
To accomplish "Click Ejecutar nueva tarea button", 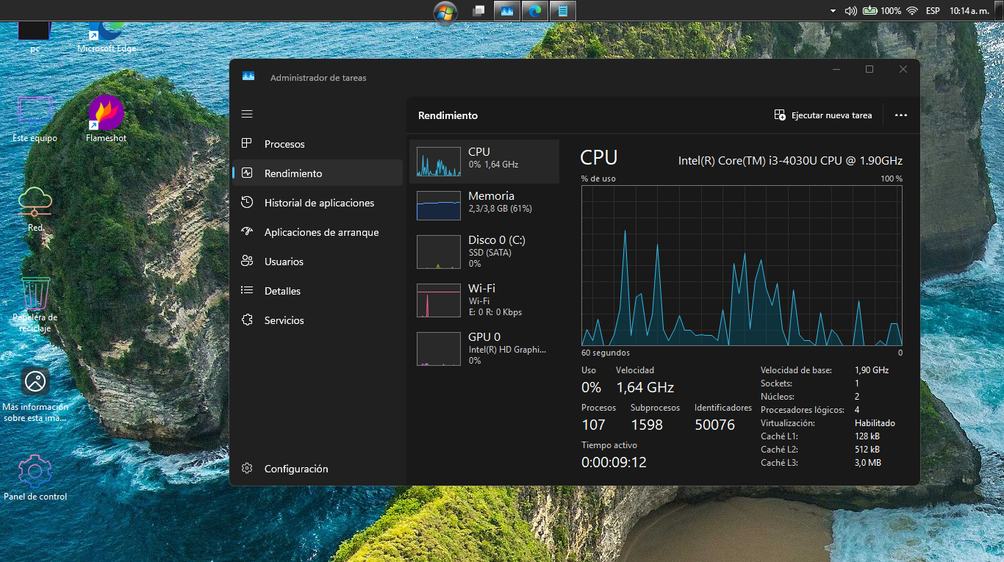I will (x=823, y=115).
